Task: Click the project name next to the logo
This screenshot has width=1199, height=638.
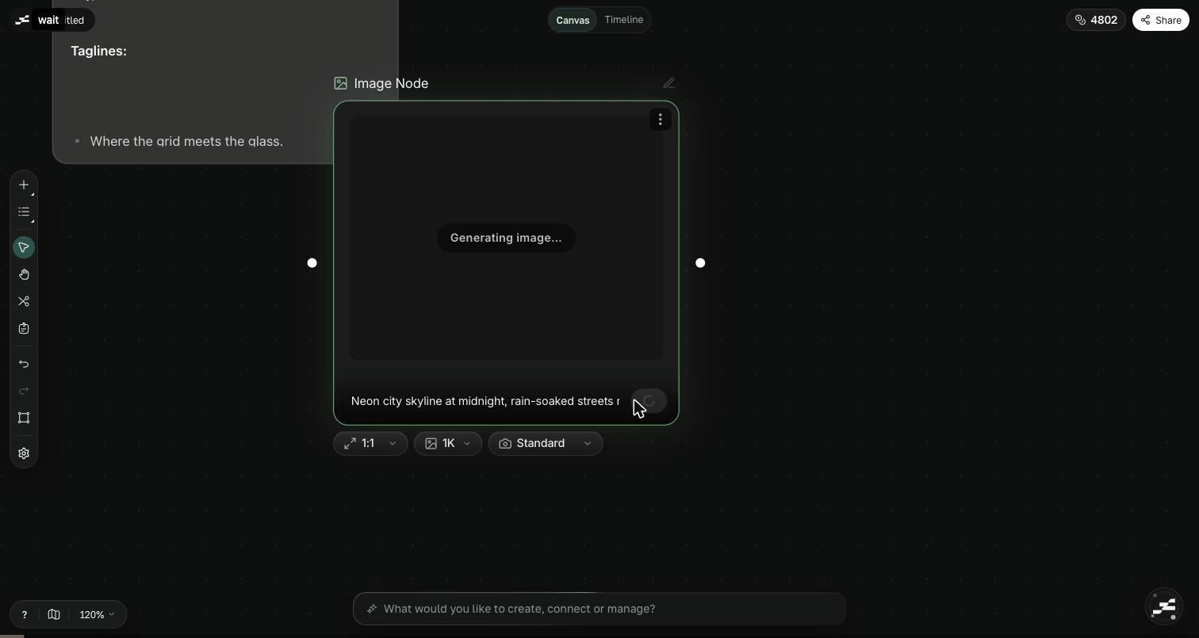Action: tap(60, 20)
